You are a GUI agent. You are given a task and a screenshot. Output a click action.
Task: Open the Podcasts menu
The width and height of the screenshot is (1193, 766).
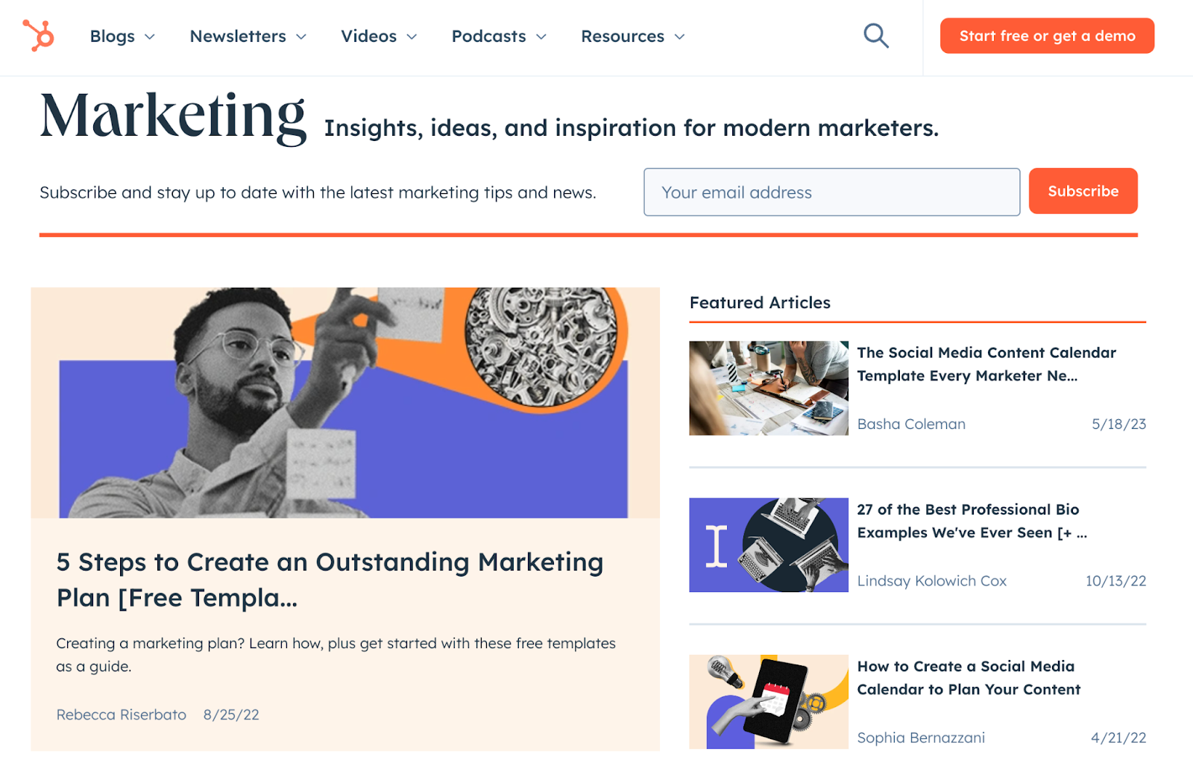499,37
